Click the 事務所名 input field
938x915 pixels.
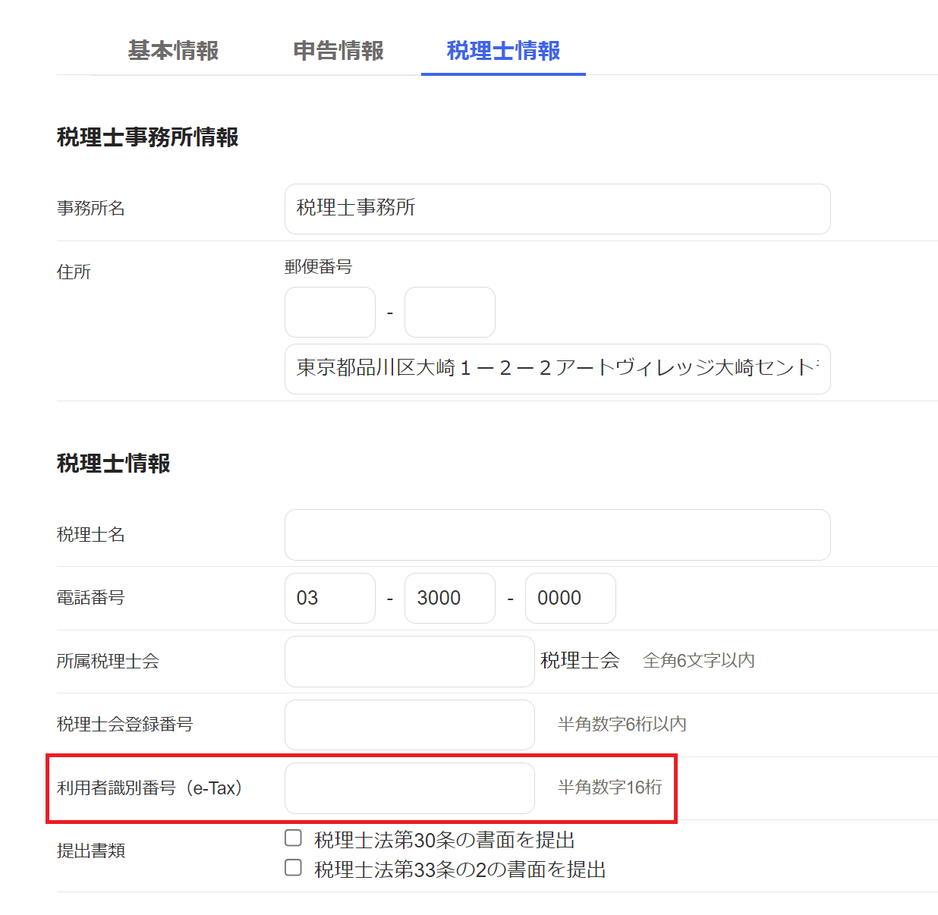point(557,209)
